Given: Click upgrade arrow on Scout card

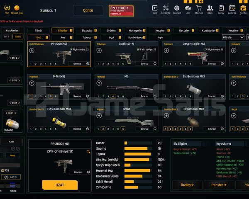Looking at the screenshot, I should click(99, 116).
